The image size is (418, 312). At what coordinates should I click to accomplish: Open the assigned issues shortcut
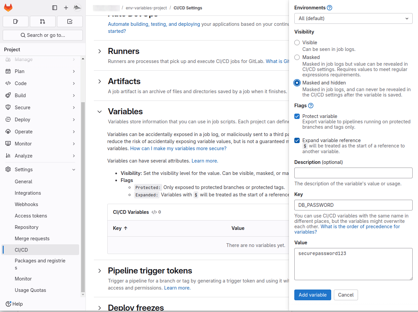[15, 21]
